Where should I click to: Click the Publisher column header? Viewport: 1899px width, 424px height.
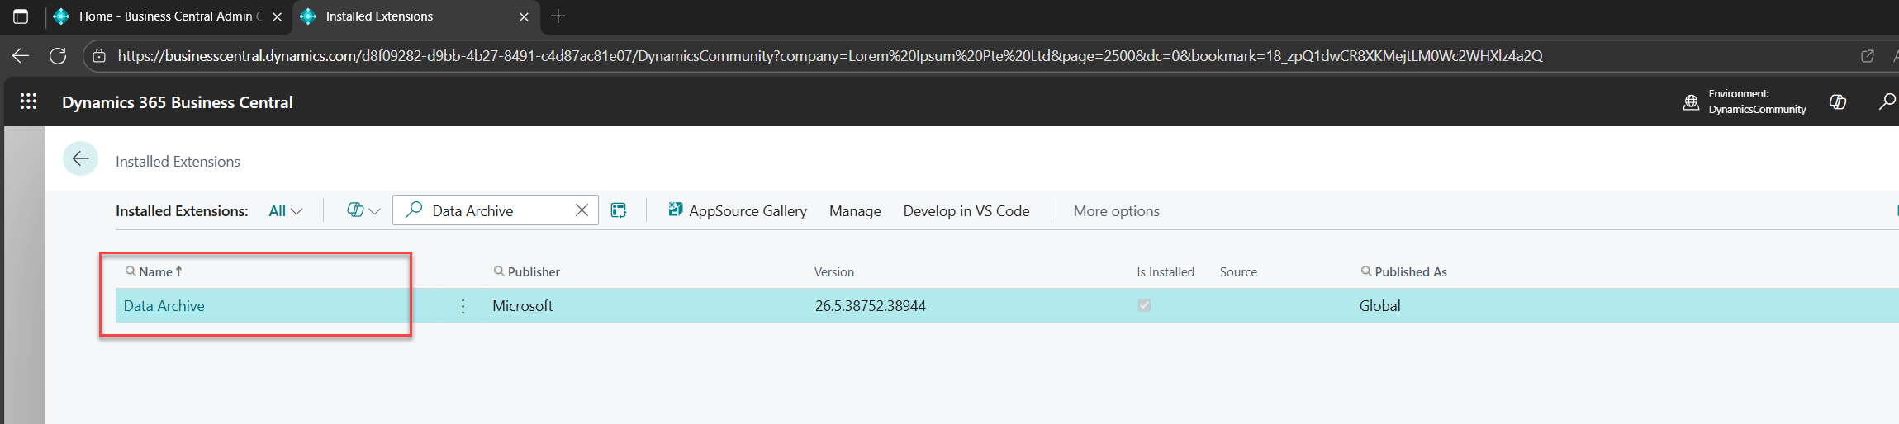click(533, 271)
